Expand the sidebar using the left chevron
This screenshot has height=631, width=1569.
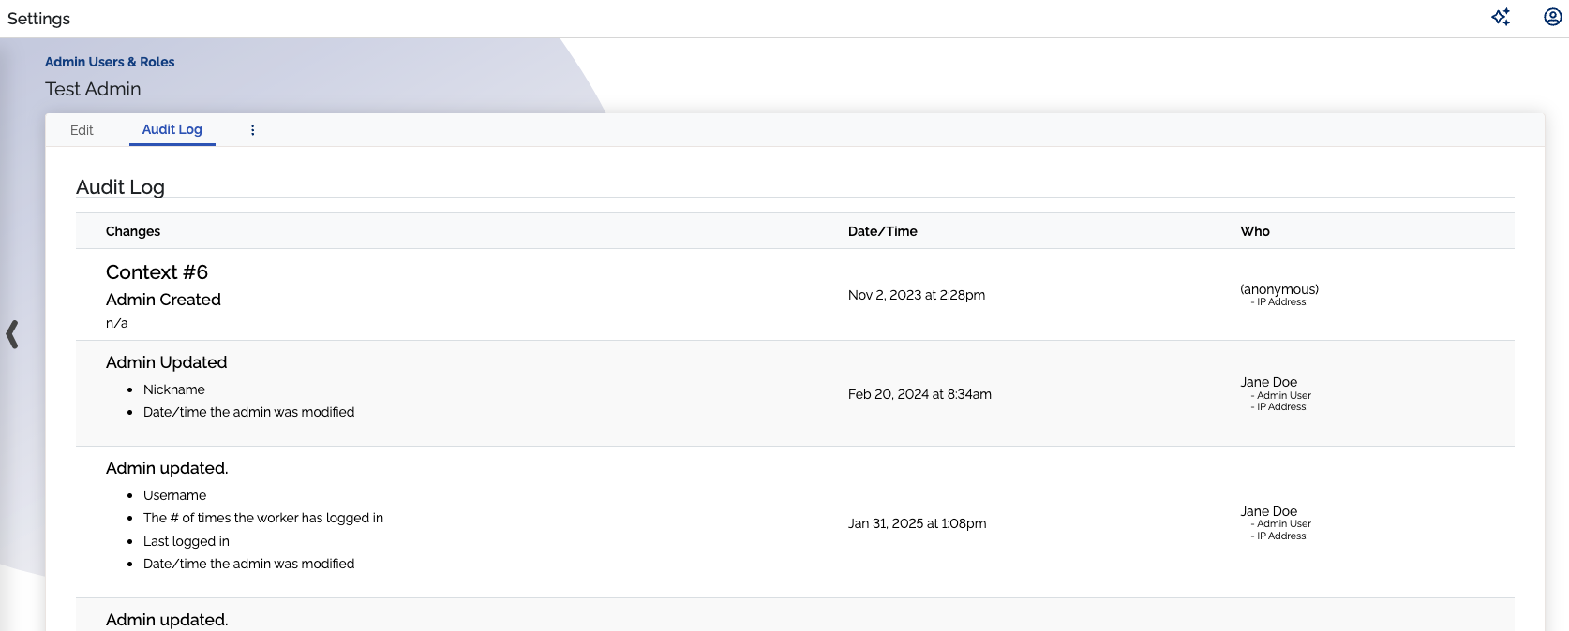[x=12, y=334]
